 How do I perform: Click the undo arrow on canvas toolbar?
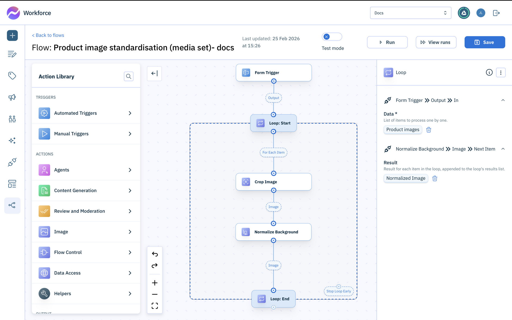pos(155,254)
